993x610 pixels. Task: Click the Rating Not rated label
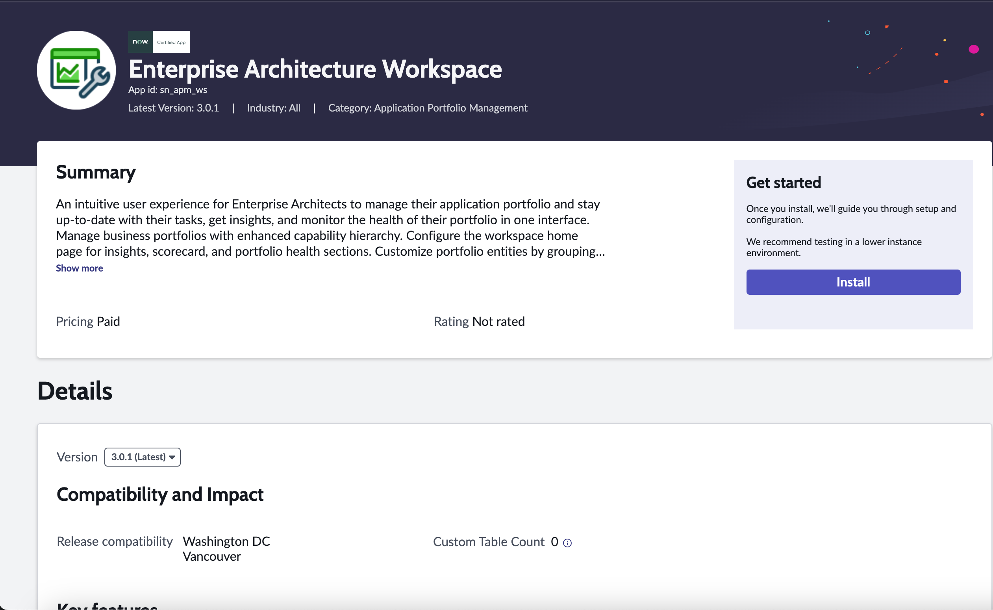pyautogui.click(x=479, y=322)
